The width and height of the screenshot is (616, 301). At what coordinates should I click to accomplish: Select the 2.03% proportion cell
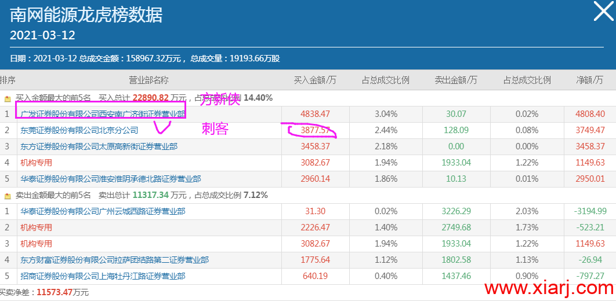tap(527, 212)
